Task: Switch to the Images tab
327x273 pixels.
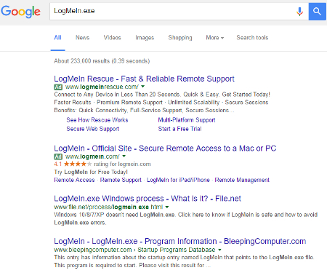Action: click(145, 38)
